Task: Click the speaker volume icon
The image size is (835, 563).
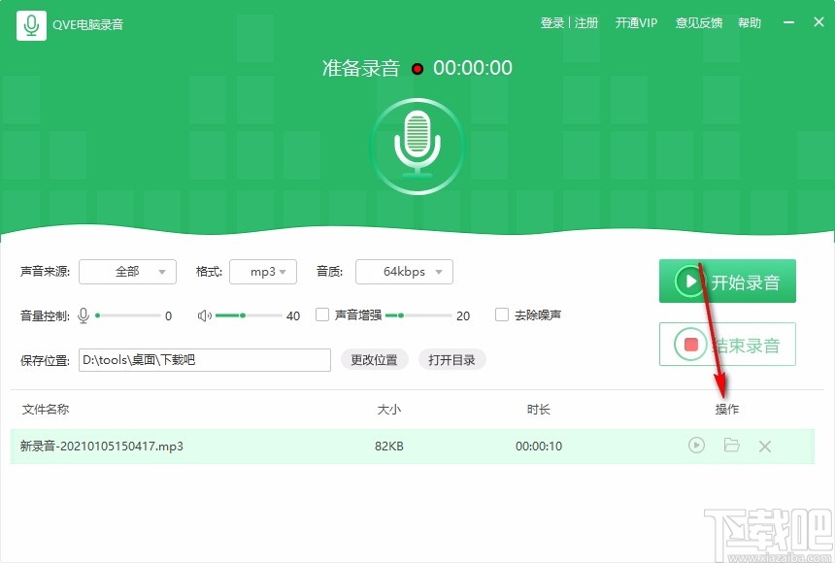Action: (x=205, y=315)
